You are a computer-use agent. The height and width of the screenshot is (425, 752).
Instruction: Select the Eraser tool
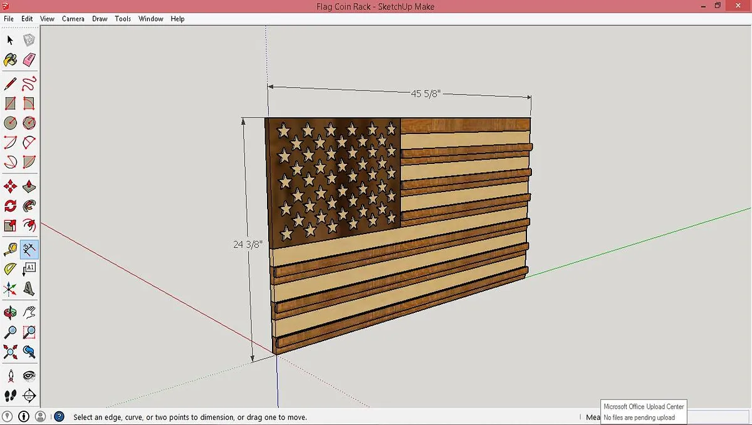point(29,59)
